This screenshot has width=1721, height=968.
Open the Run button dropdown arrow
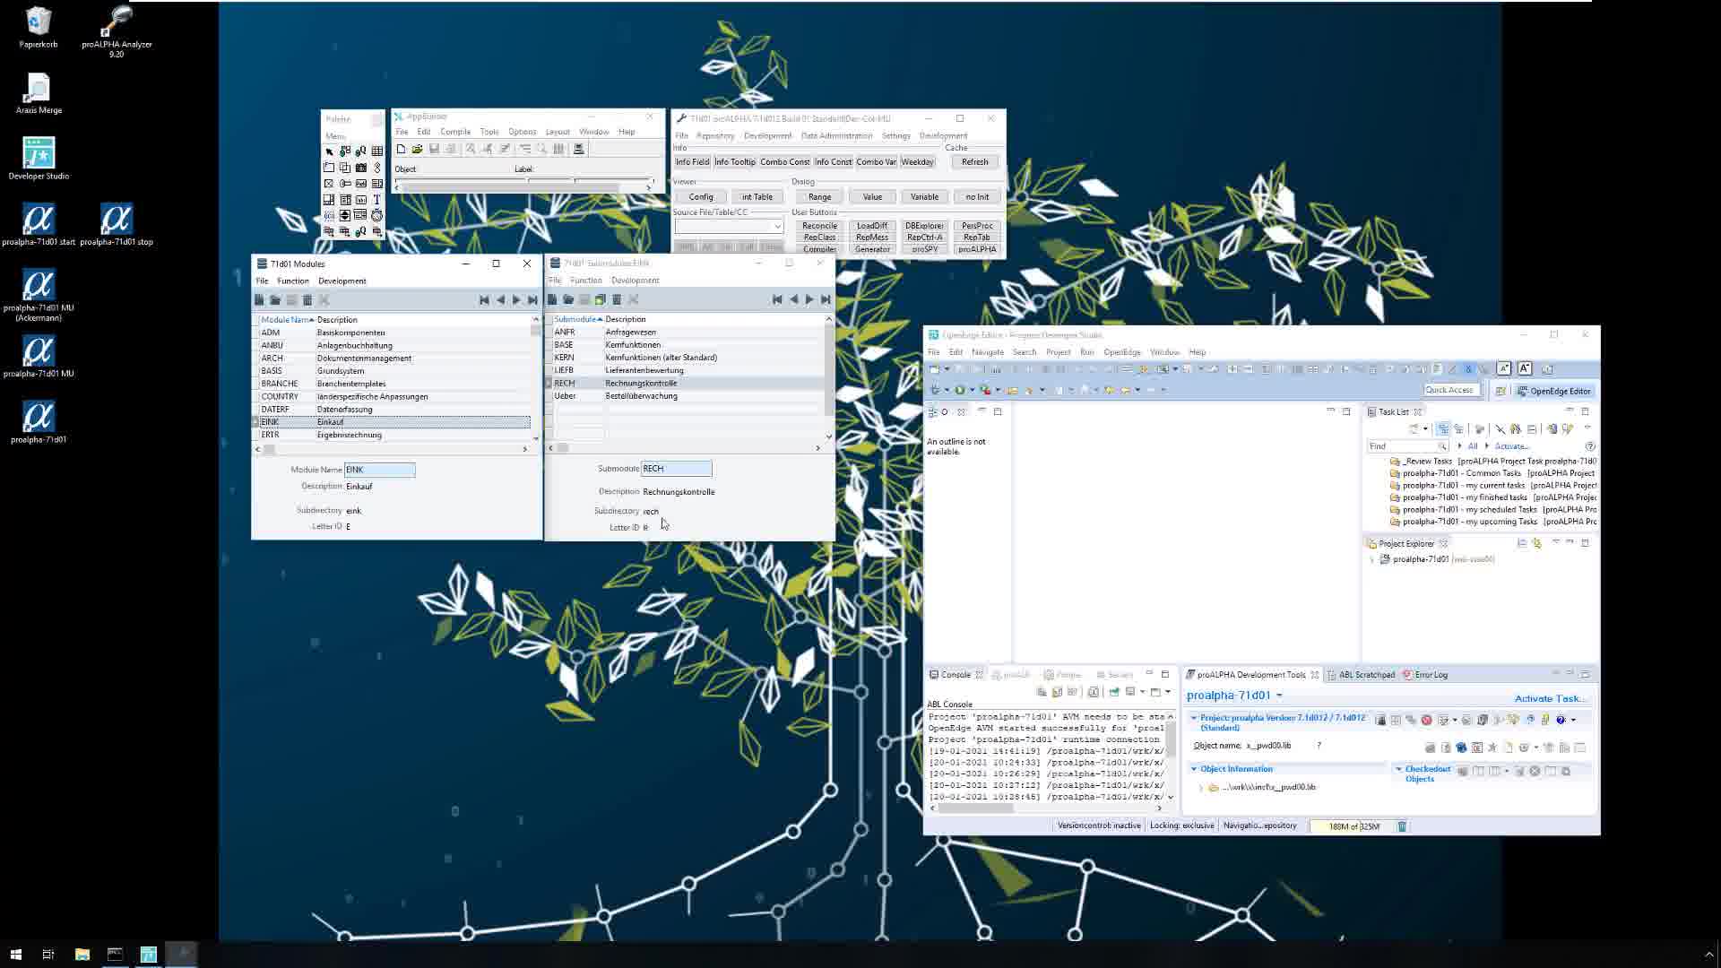pos(972,390)
